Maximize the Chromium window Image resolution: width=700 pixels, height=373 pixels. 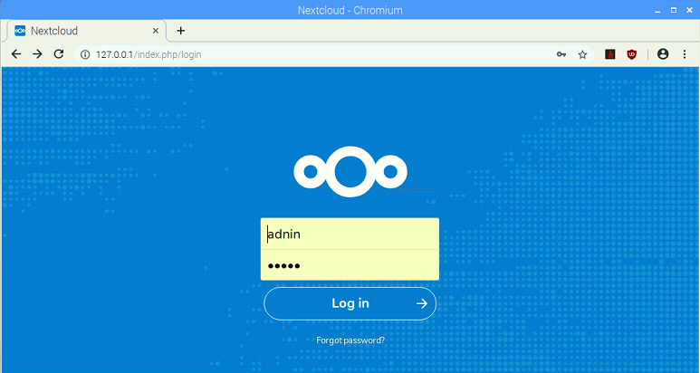click(674, 9)
